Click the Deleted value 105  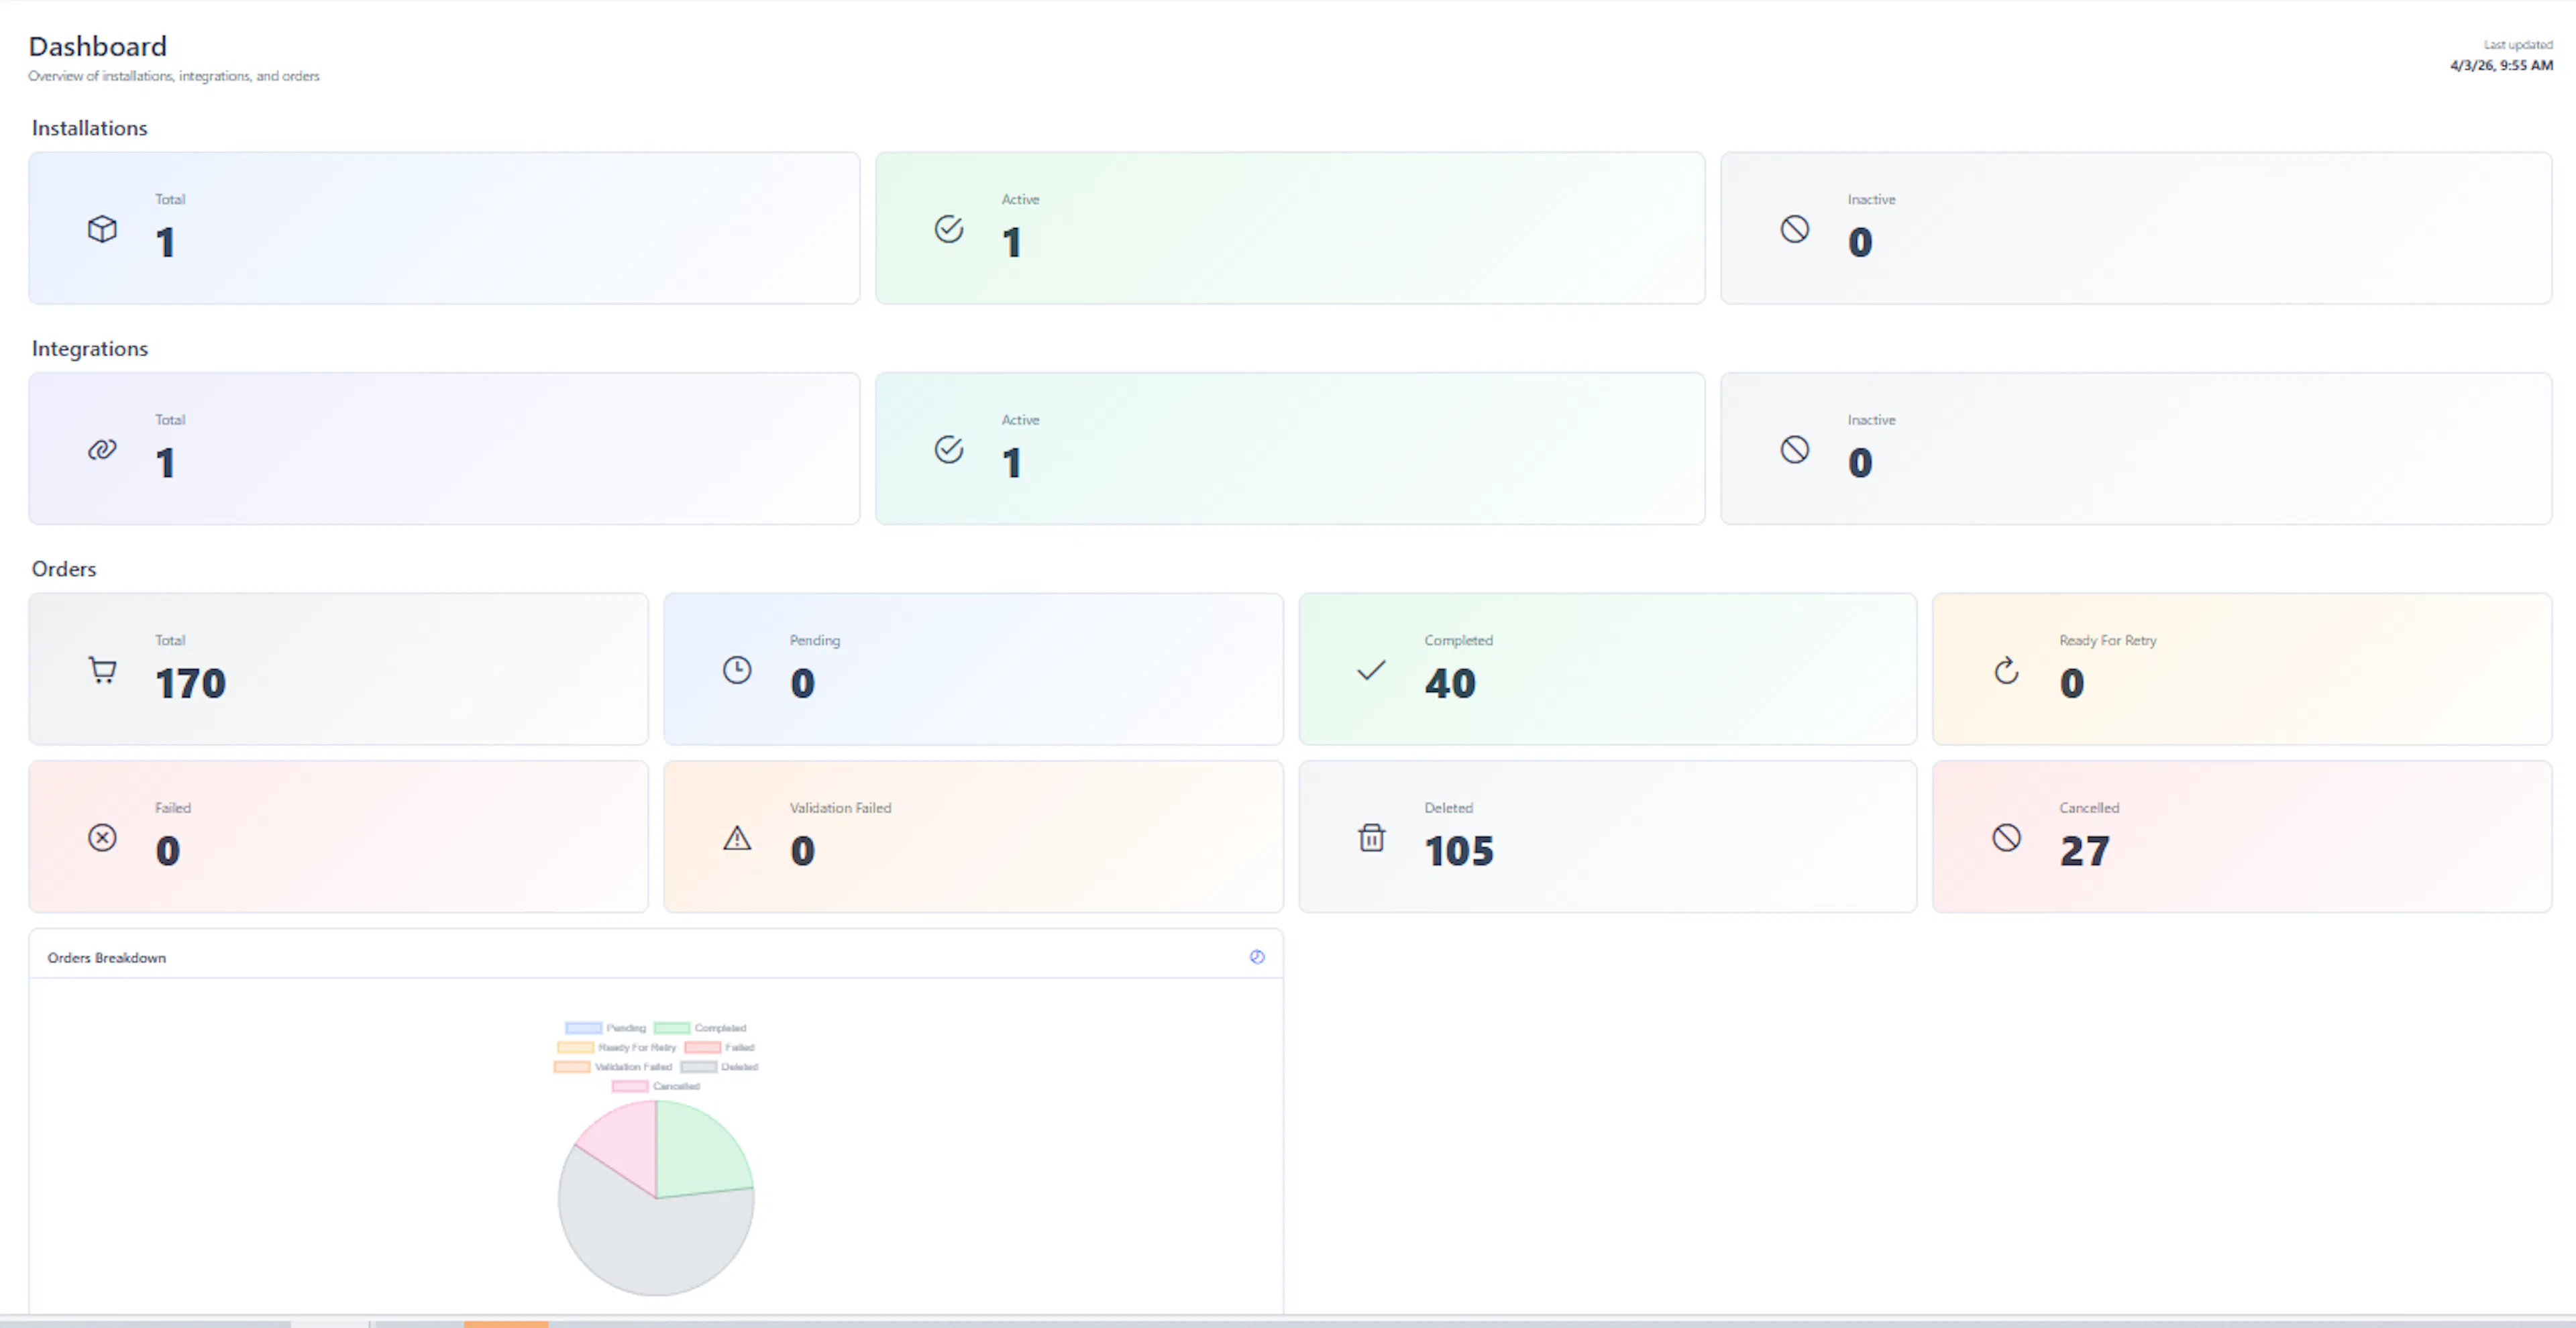tap(1459, 851)
